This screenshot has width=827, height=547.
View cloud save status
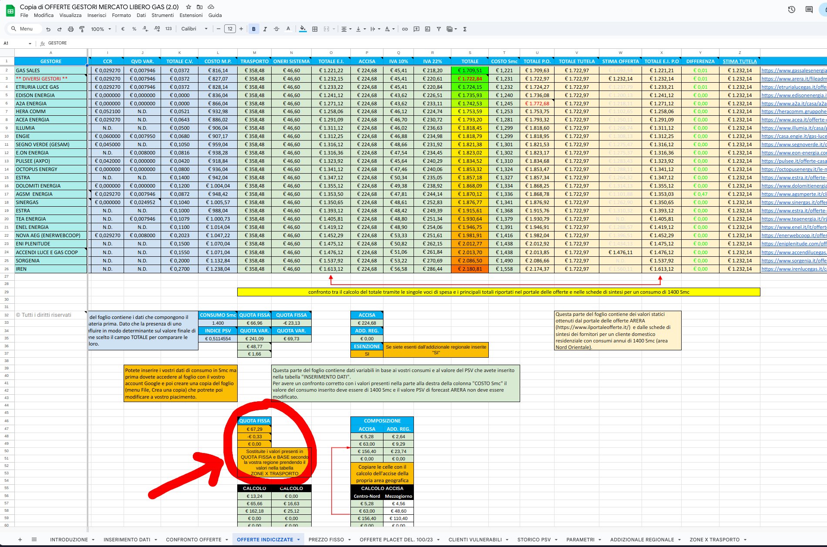click(x=211, y=7)
